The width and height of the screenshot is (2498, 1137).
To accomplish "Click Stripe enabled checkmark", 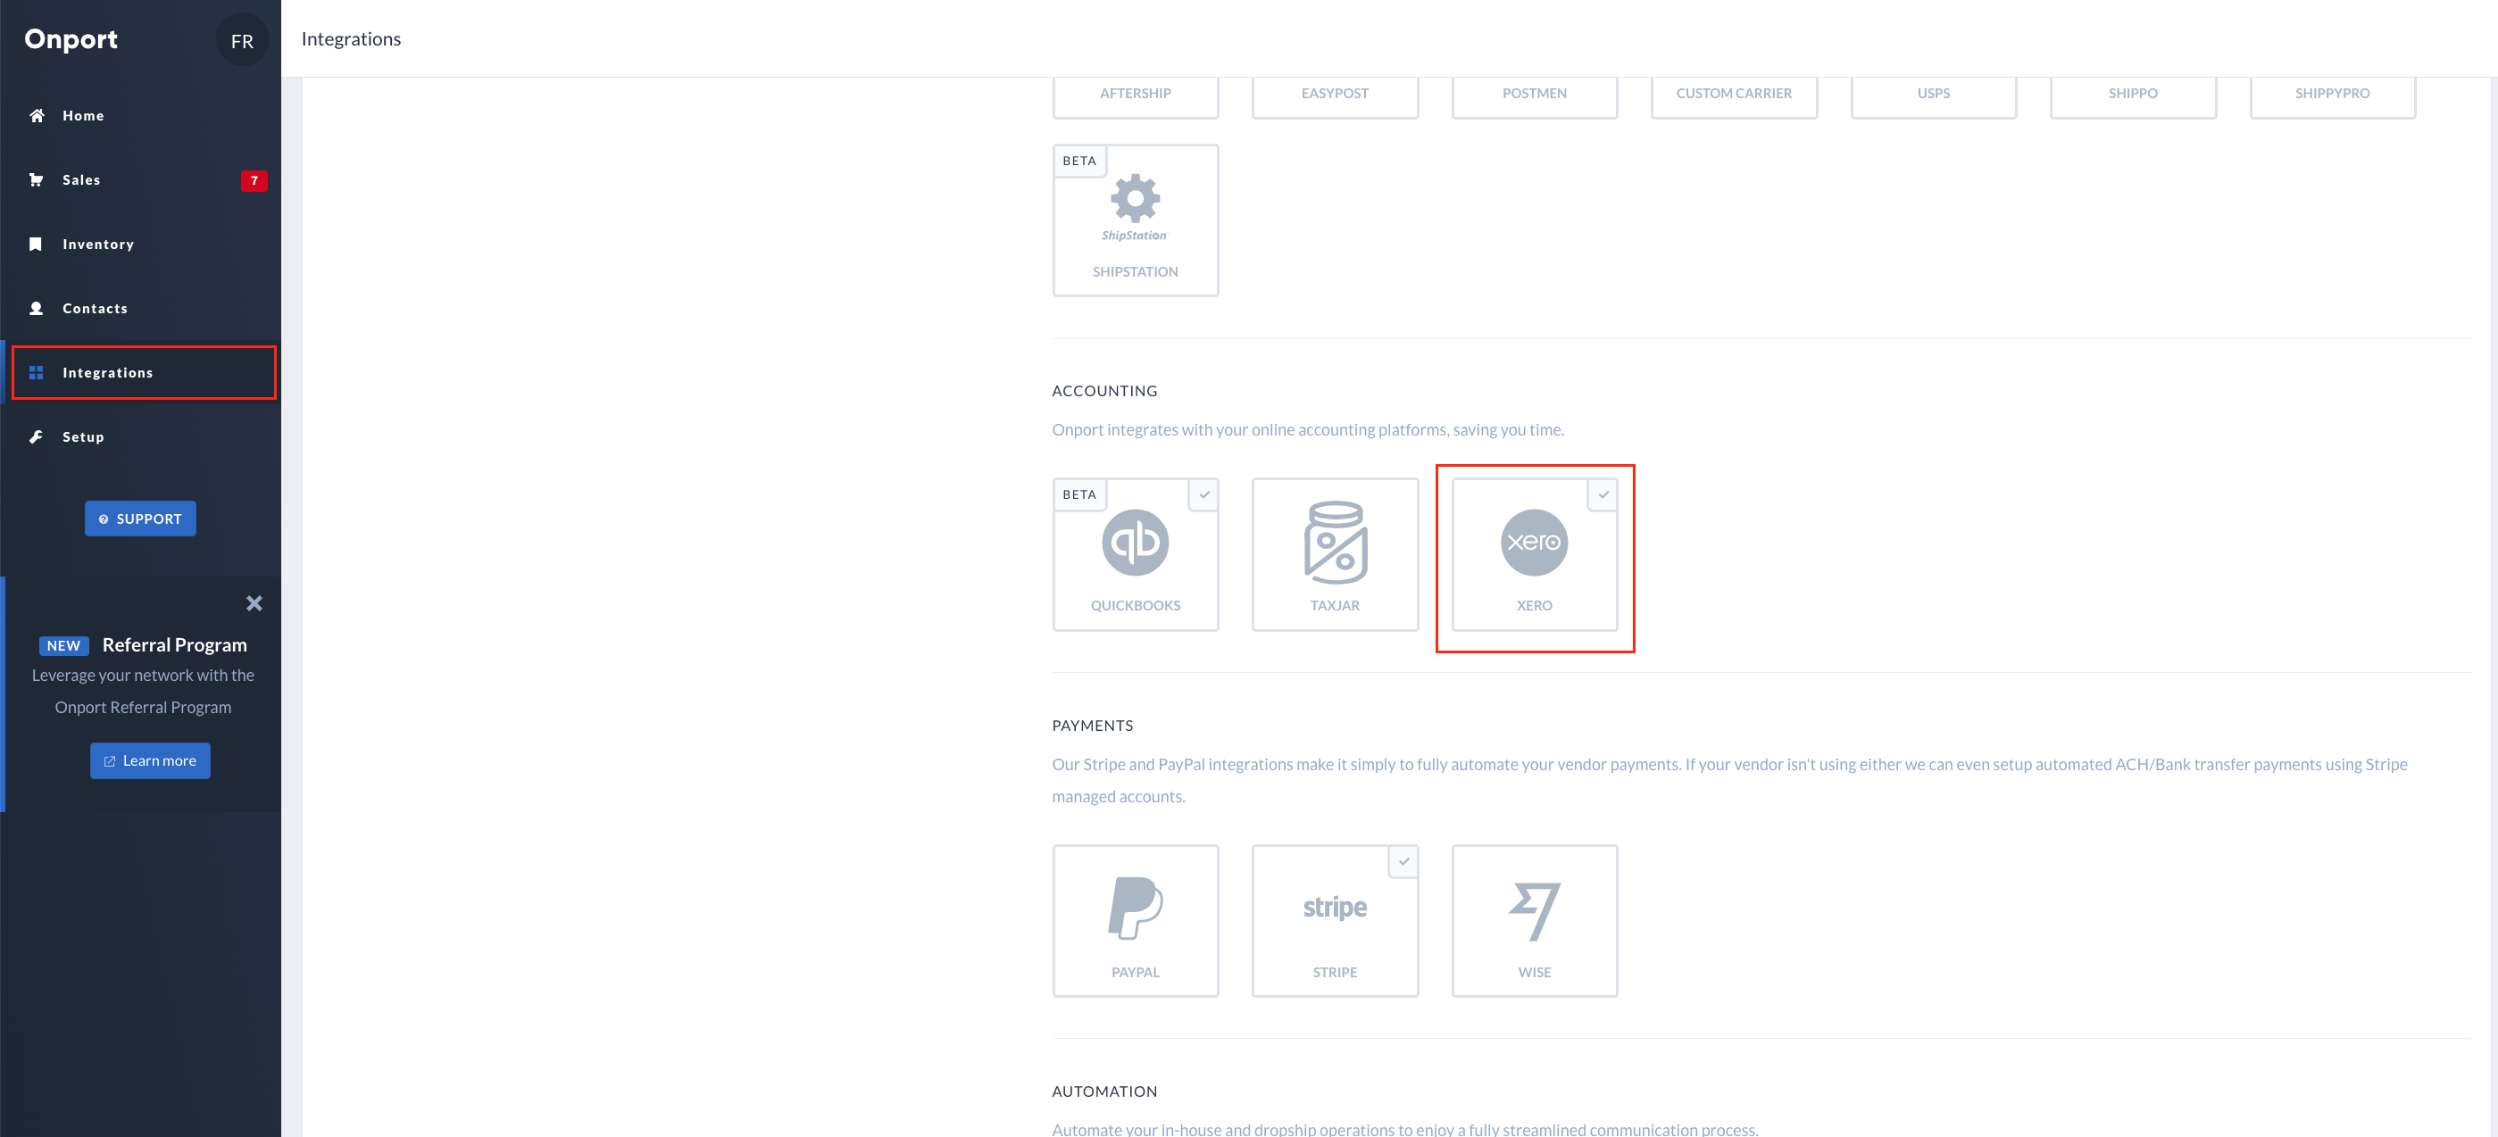I will [x=1403, y=860].
